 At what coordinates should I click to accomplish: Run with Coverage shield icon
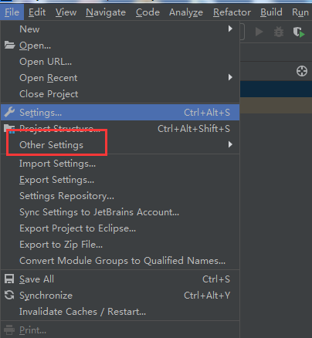click(x=299, y=32)
